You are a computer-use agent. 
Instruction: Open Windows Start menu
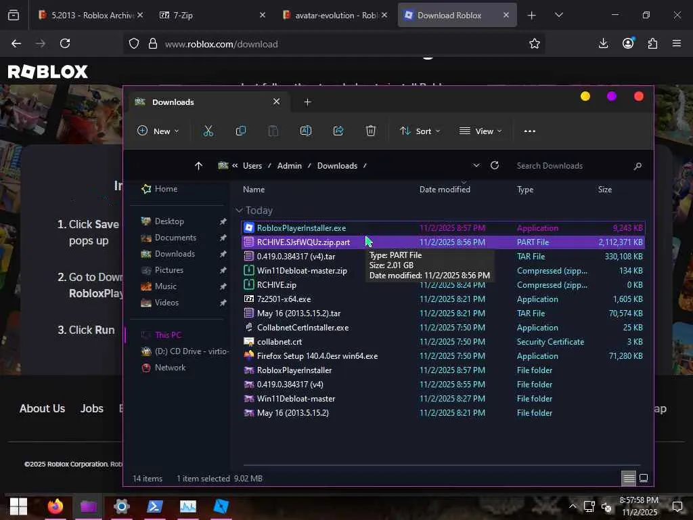pos(18,506)
